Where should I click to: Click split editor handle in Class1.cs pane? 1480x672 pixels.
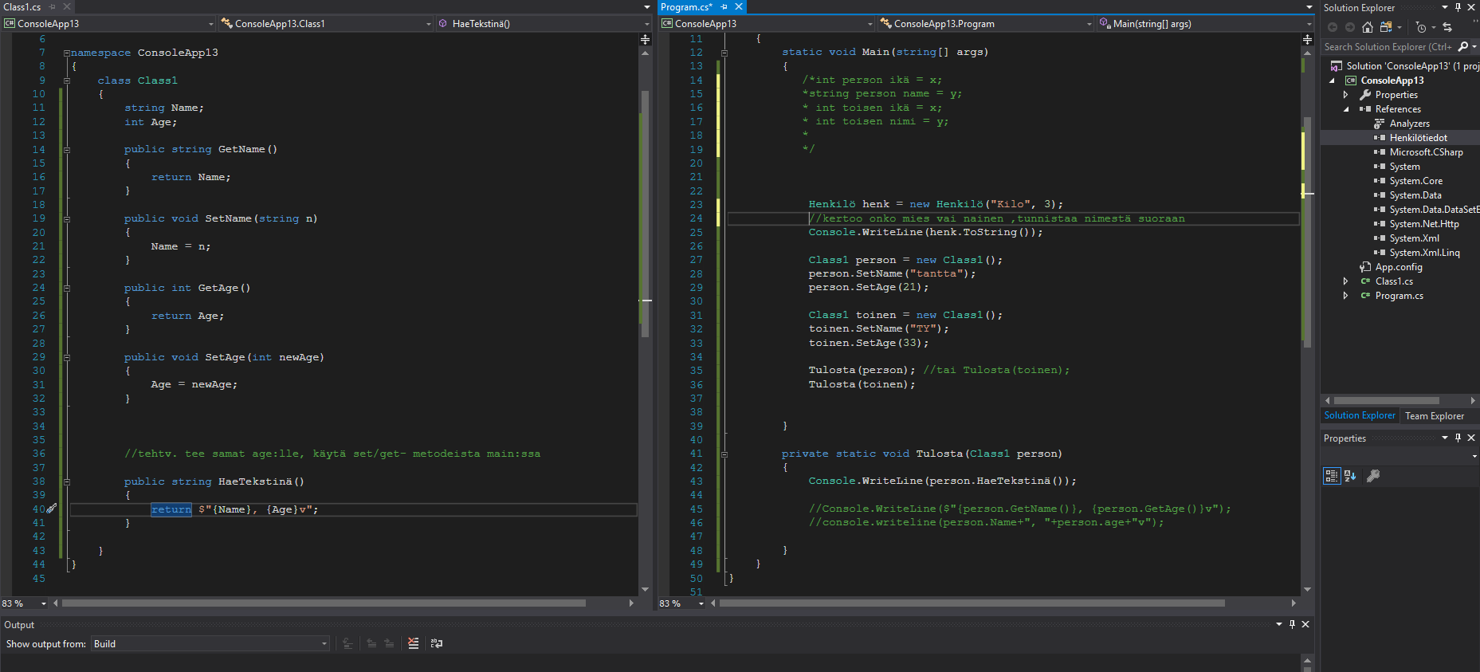646,38
